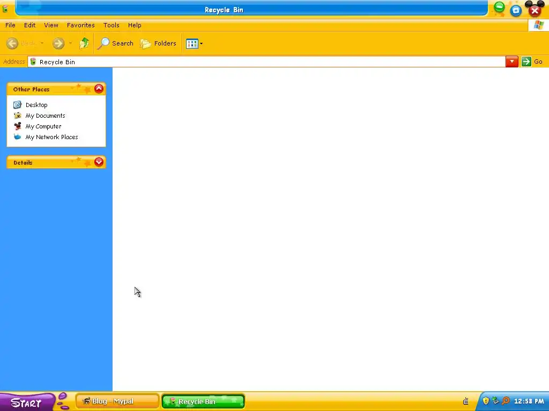Open My Documents link

point(45,116)
